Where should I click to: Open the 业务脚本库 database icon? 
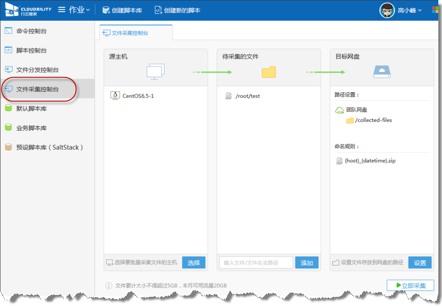8,128
